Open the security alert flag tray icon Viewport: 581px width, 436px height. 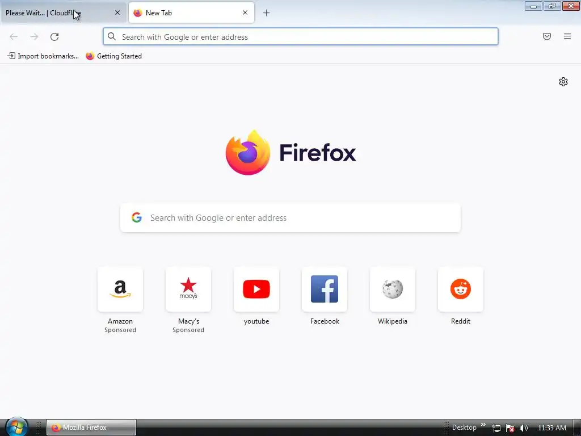coord(510,428)
